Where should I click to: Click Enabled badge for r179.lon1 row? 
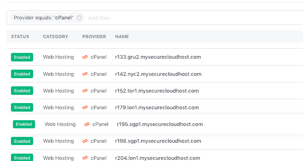22,107
